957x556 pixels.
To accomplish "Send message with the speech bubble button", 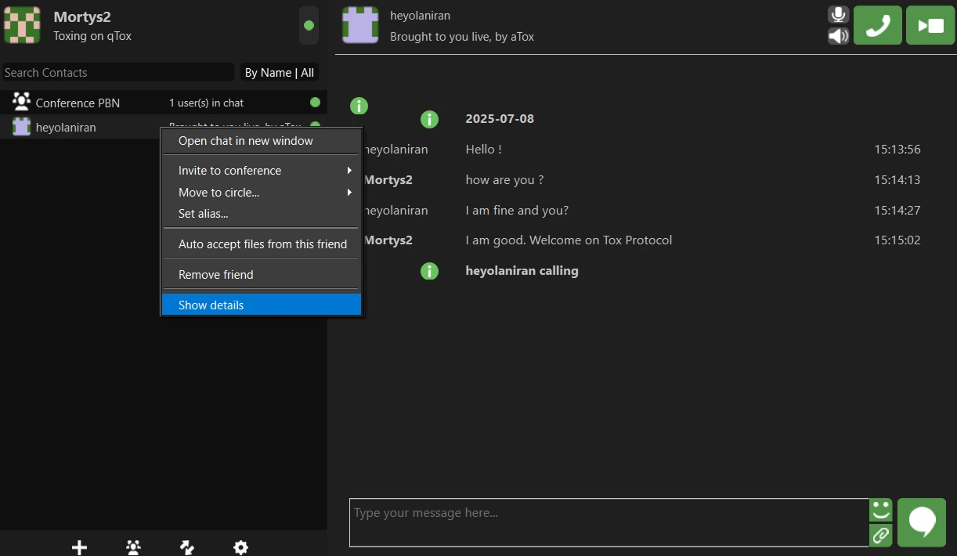I will (922, 522).
